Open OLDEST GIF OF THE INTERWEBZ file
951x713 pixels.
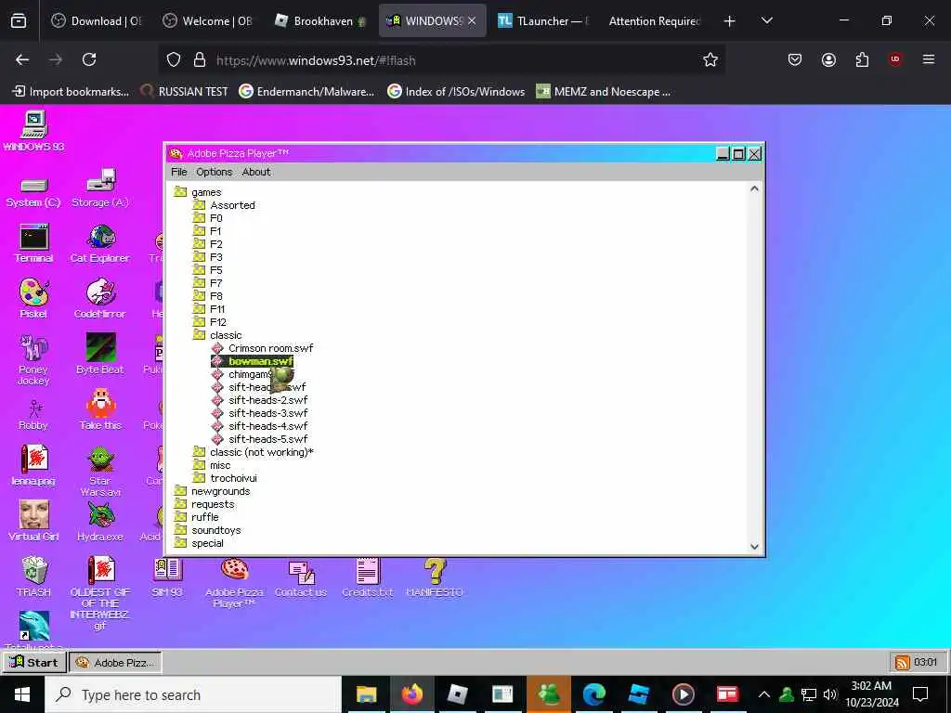click(100, 593)
